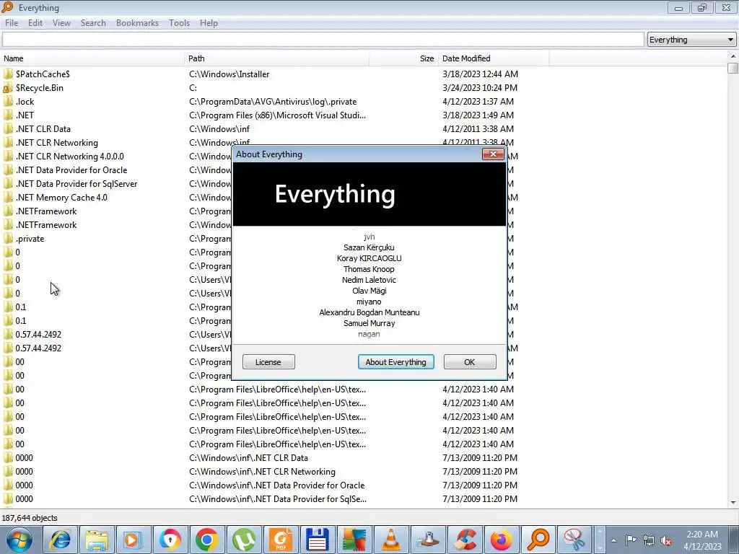Select the .NET CLR Data folder

coord(43,128)
